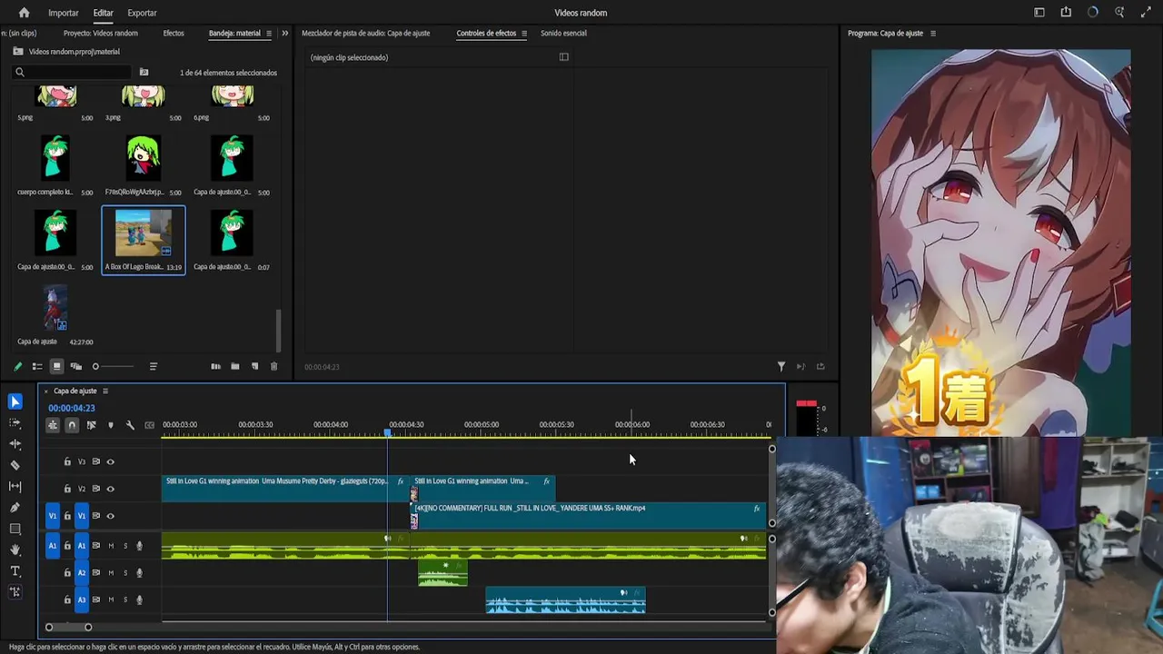Viewport: 1163px width, 654px height.
Task: Select the Rectangle tool
Action: tap(15, 529)
